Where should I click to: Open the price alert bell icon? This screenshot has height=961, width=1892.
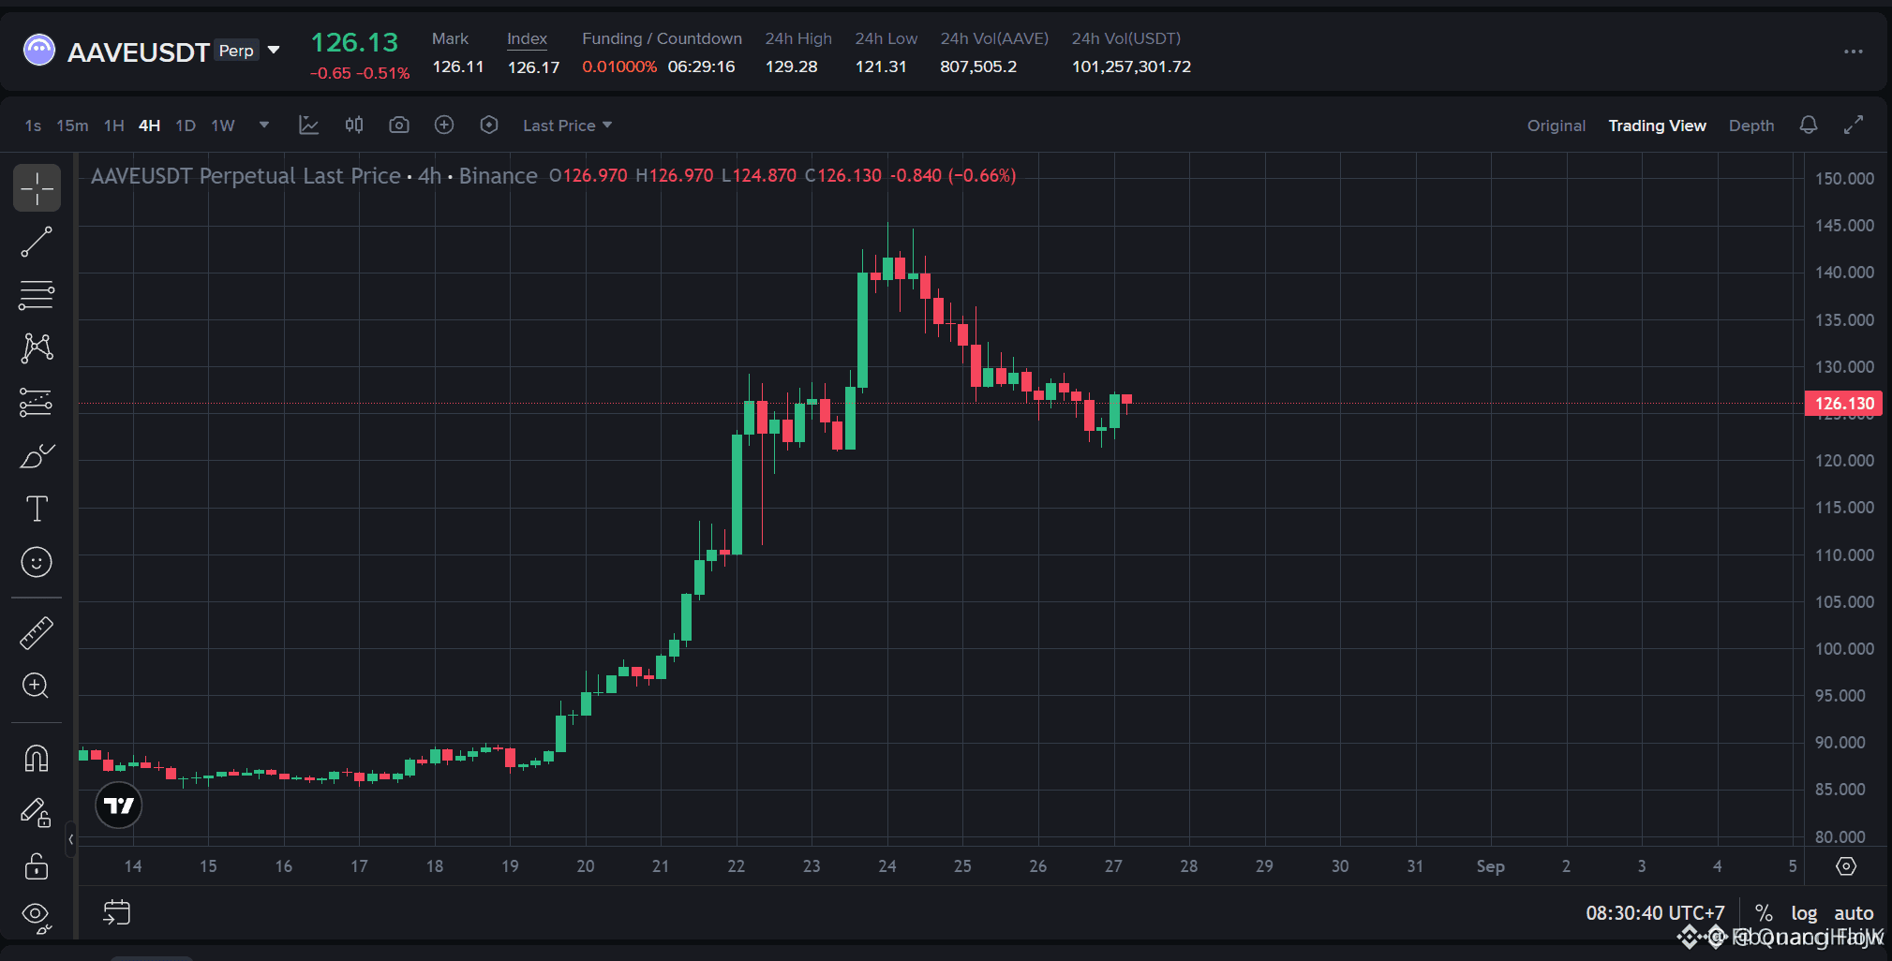pos(1809,125)
